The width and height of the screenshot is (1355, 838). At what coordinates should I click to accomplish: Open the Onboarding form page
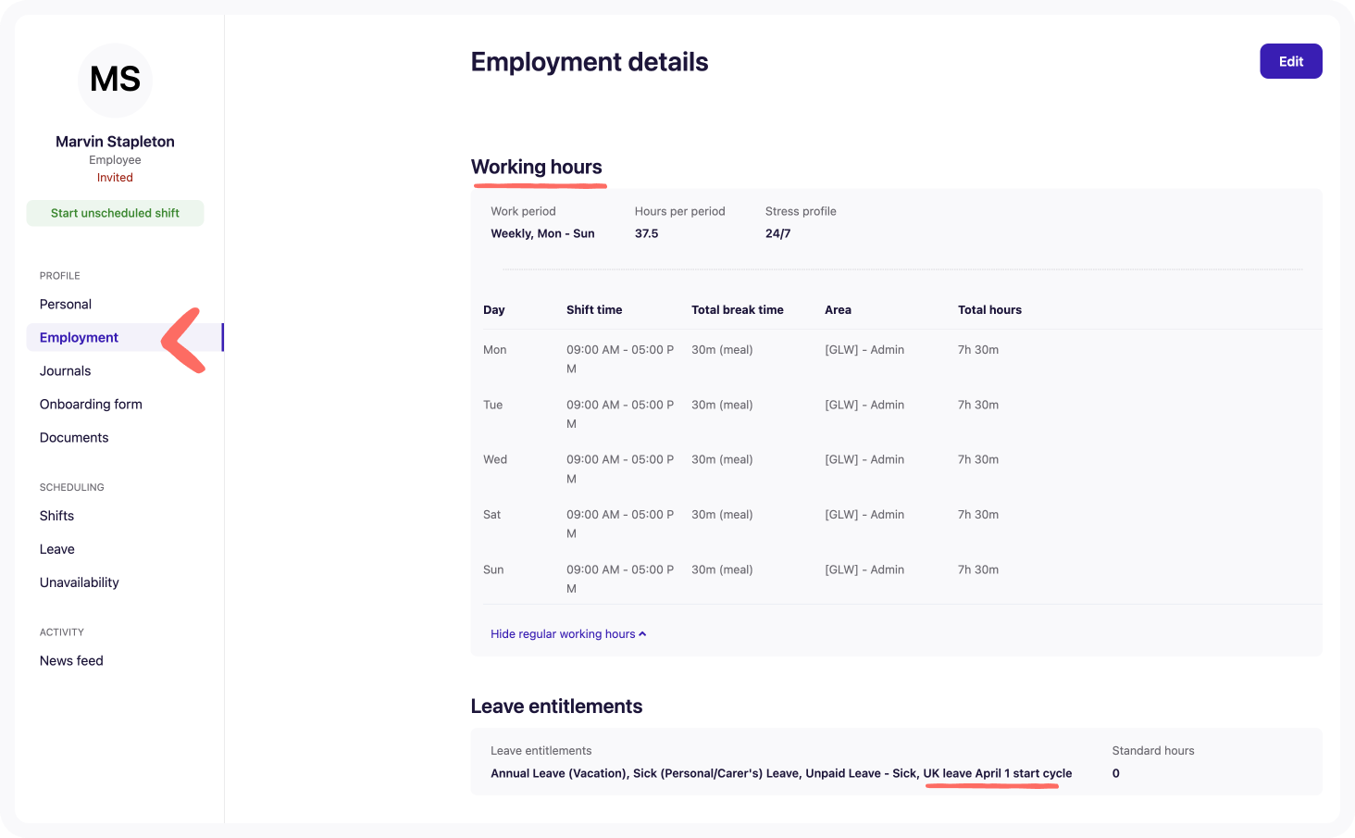91,405
